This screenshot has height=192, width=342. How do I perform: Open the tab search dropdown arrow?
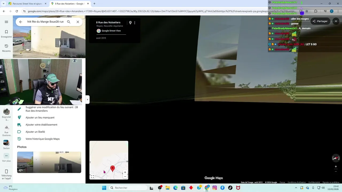(3, 4)
